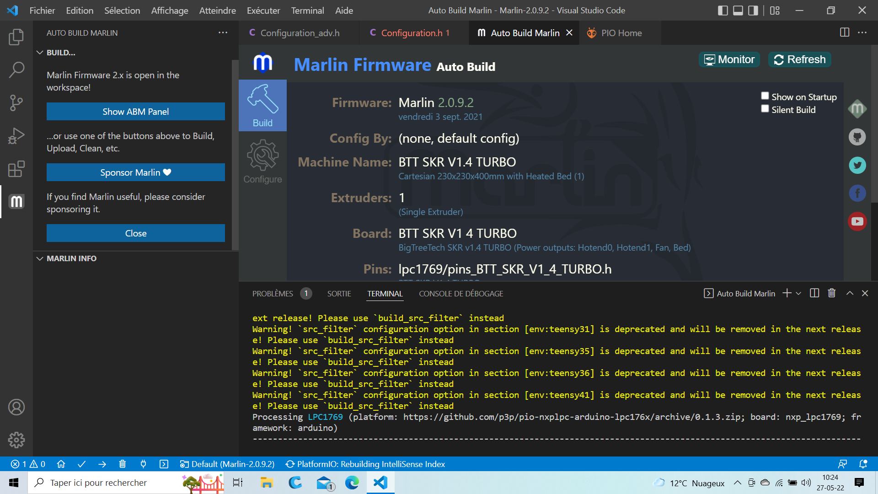Open Marlin's YouTube channel icon
Viewport: 878px width, 494px height.
coord(857,221)
